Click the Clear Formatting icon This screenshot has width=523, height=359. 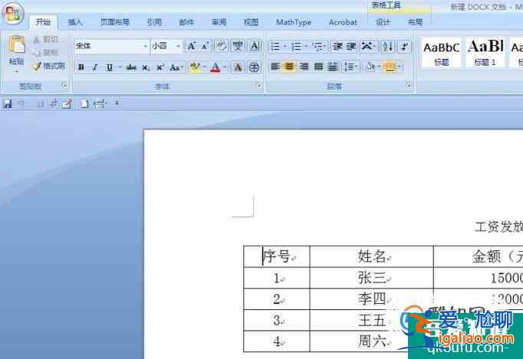(x=221, y=46)
